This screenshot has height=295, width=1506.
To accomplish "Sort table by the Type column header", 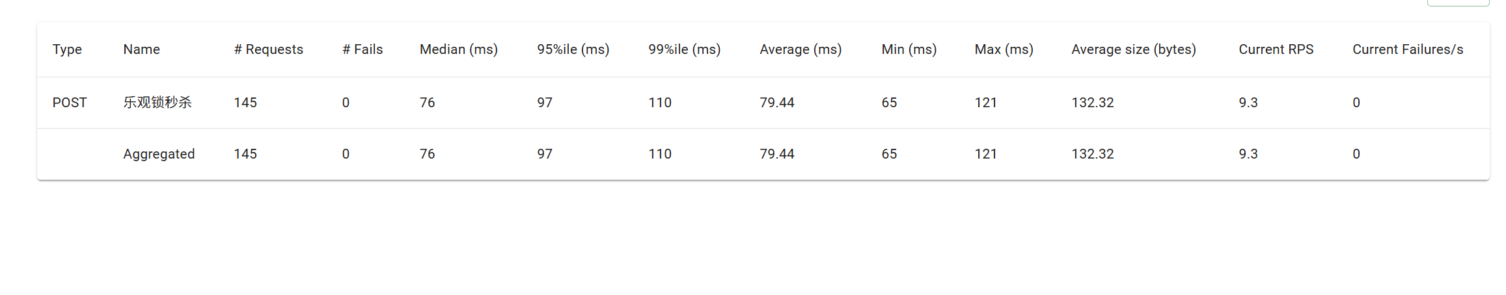I will tap(67, 49).
